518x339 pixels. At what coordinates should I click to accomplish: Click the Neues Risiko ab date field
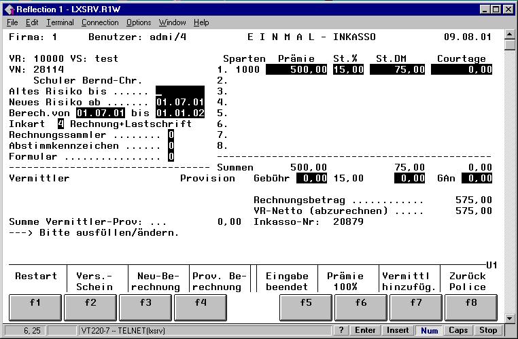[x=180, y=102]
